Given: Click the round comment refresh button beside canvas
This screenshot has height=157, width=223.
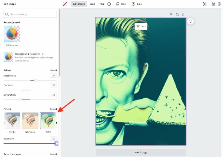Looking at the screenshot, I should 190,22.
